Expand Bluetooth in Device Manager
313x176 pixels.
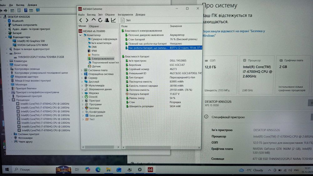[6, 21]
